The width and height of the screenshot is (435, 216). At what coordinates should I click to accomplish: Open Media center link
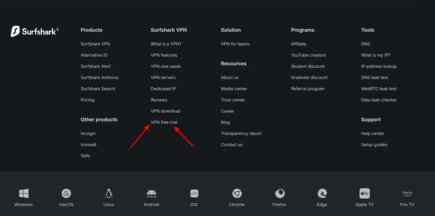pyautogui.click(x=234, y=89)
